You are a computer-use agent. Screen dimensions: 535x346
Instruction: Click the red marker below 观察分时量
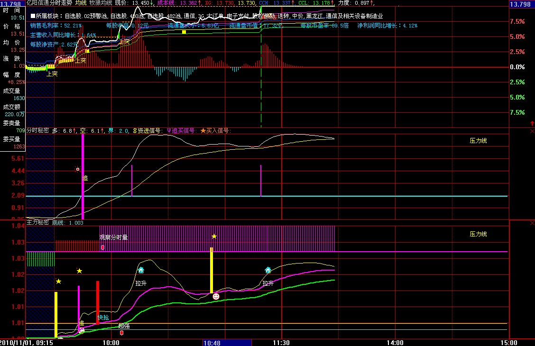(102, 247)
